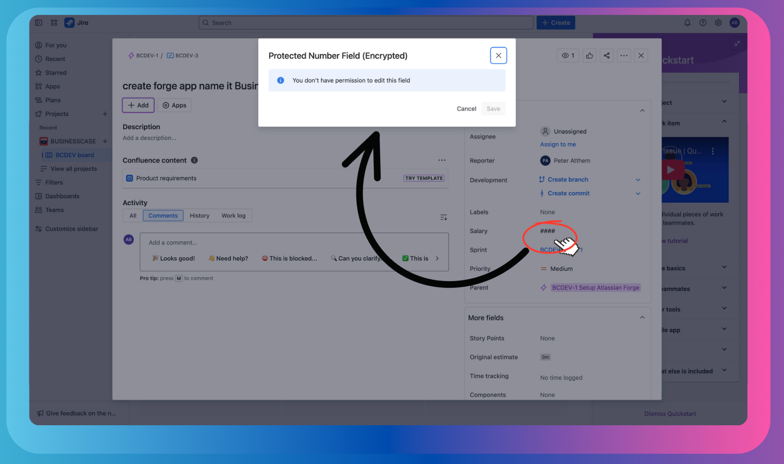Click the disabled Save button
This screenshot has height=464, width=784.
pos(493,109)
